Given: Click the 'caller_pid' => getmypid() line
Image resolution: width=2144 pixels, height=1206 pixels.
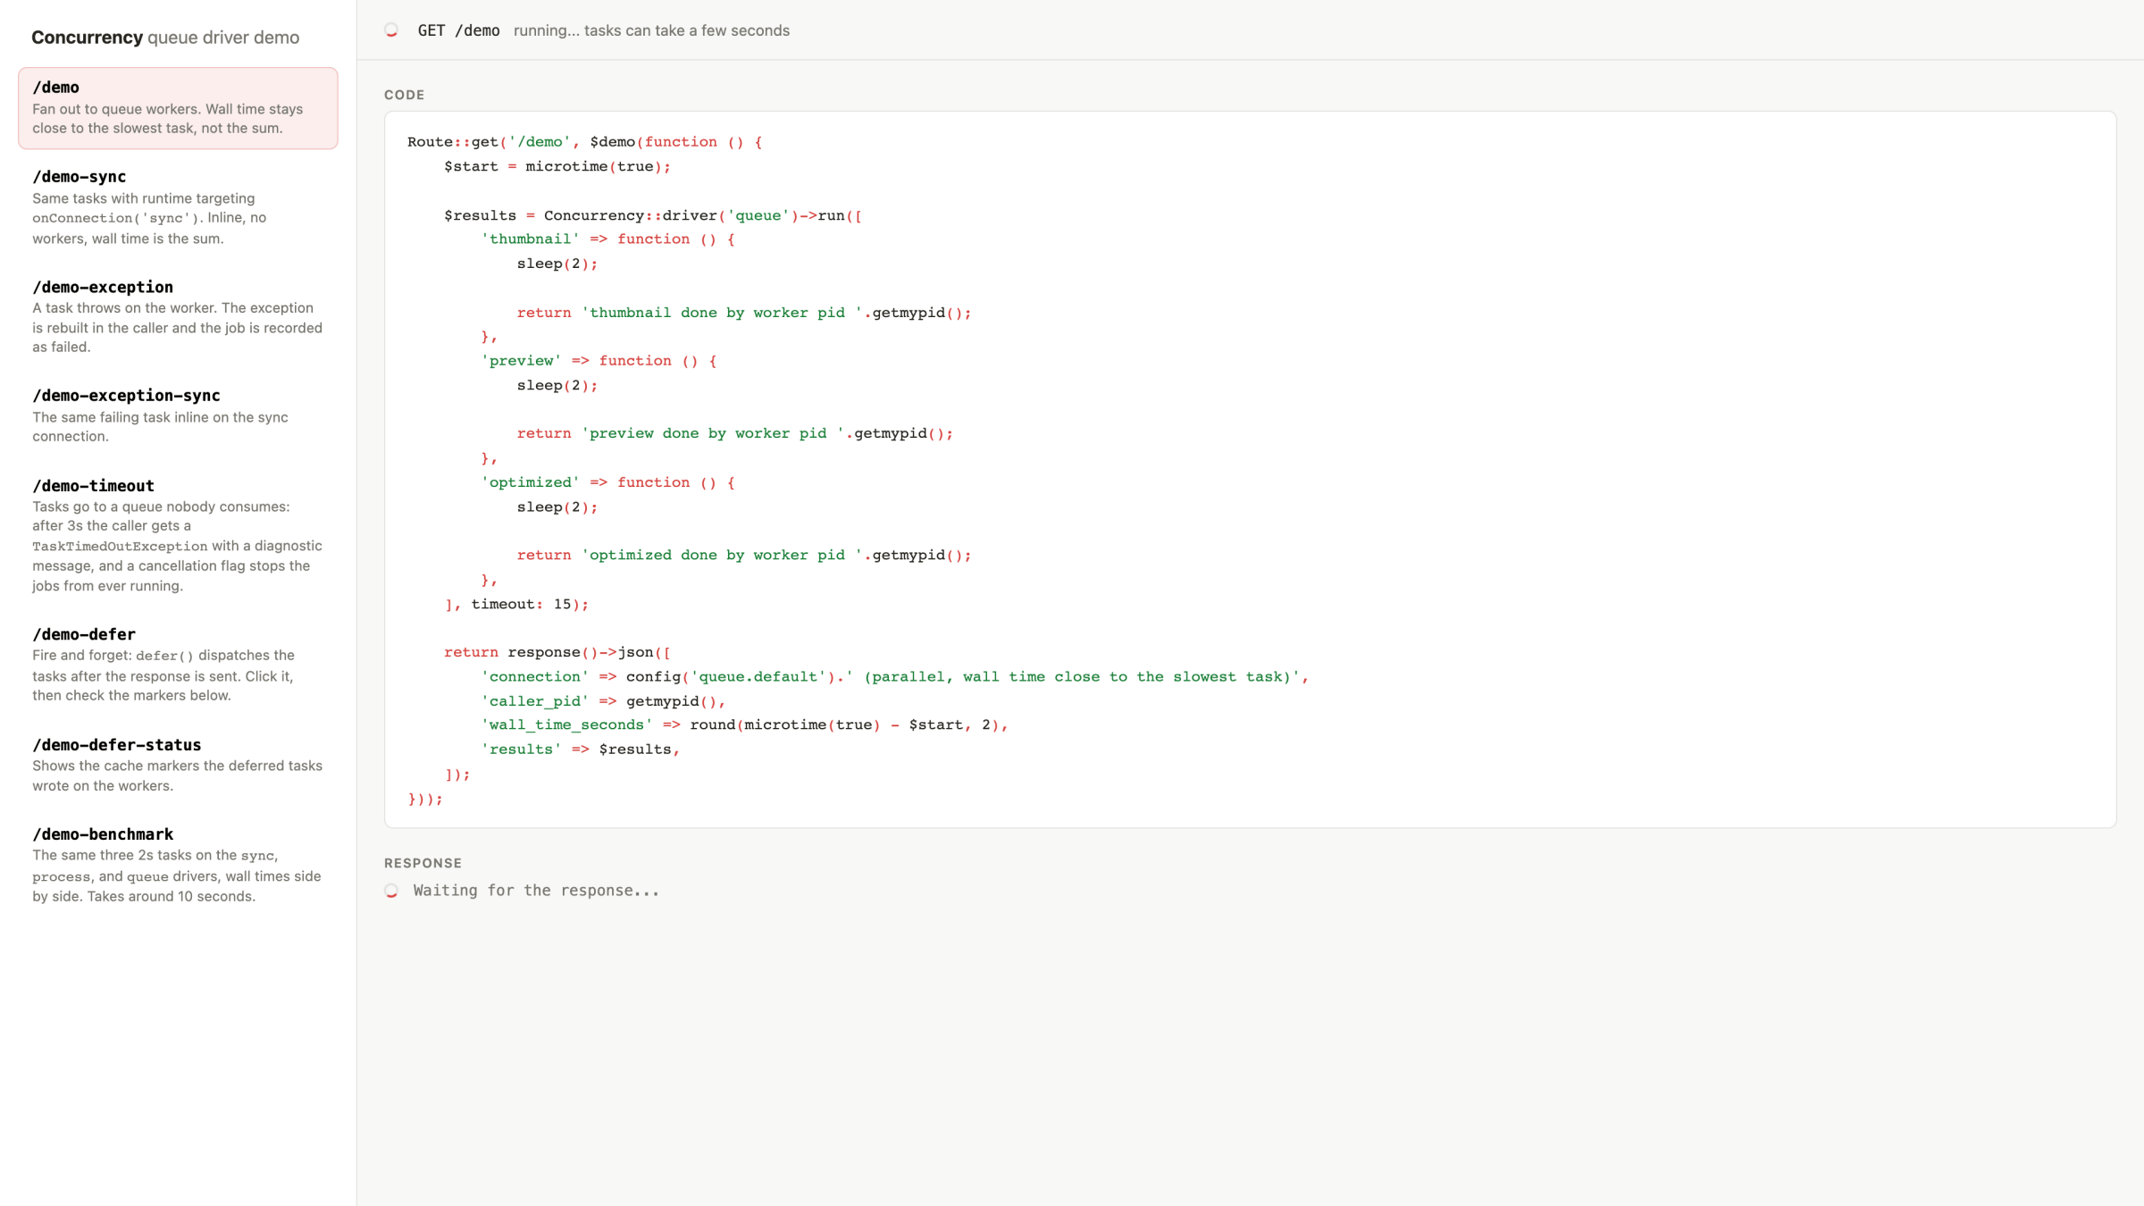Looking at the screenshot, I should tap(603, 701).
